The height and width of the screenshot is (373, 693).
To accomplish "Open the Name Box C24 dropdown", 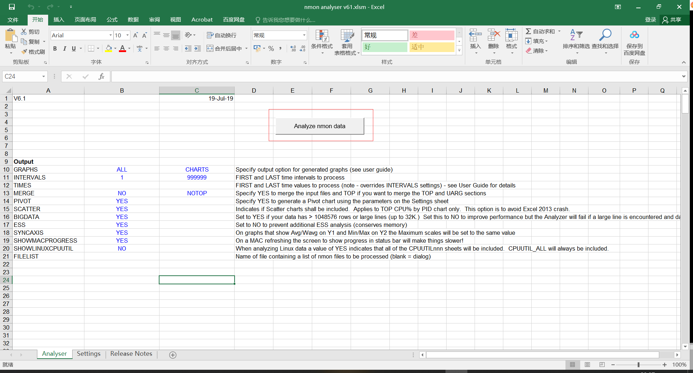I will pyautogui.click(x=43, y=76).
